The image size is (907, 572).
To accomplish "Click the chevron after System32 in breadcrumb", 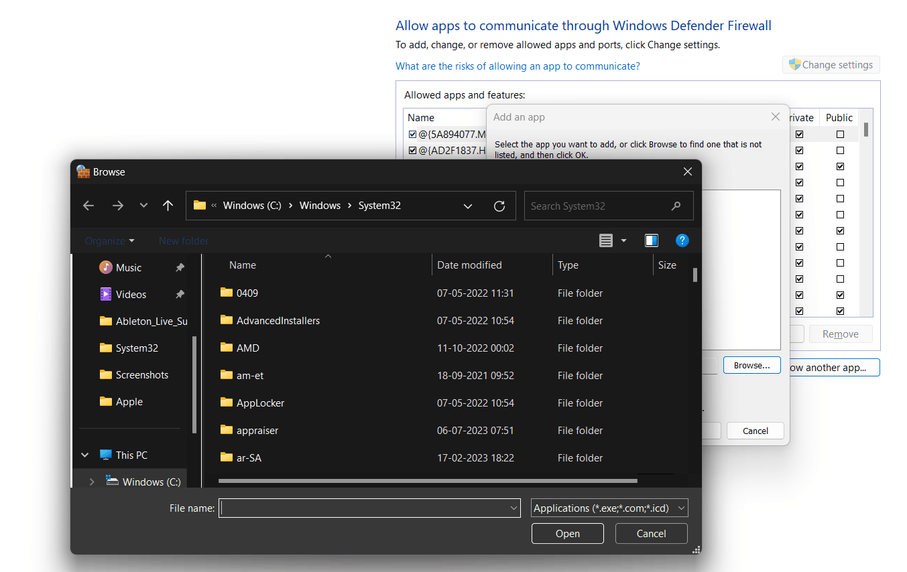I will 467,206.
